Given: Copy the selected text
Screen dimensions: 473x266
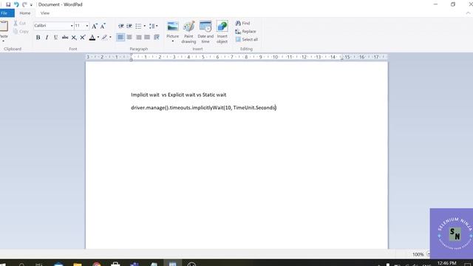Looking at the screenshot, I should tap(21, 31).
